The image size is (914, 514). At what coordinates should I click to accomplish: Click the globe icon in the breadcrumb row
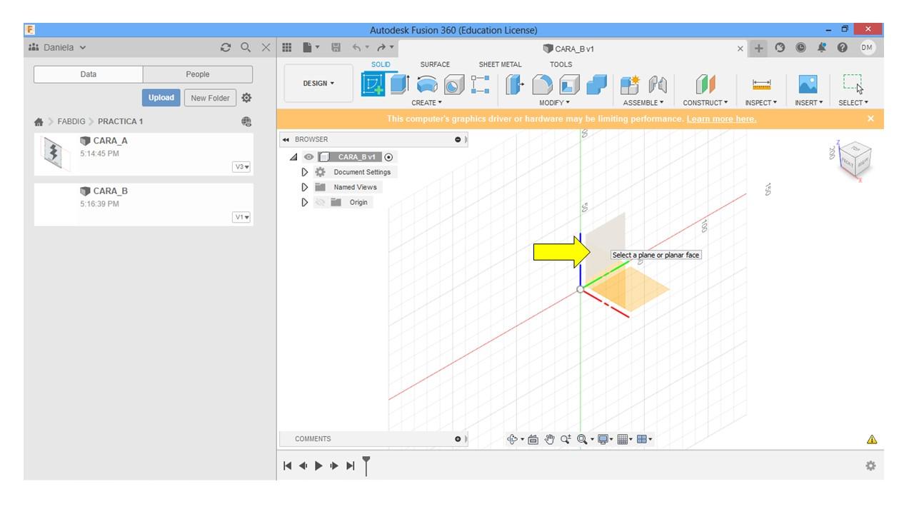click(x=246, y=121)
